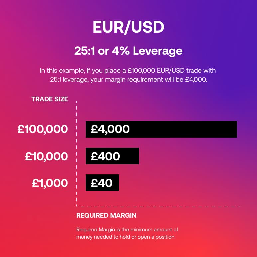
Task: Click the £40 margin bar
Action: click(102, 183)
